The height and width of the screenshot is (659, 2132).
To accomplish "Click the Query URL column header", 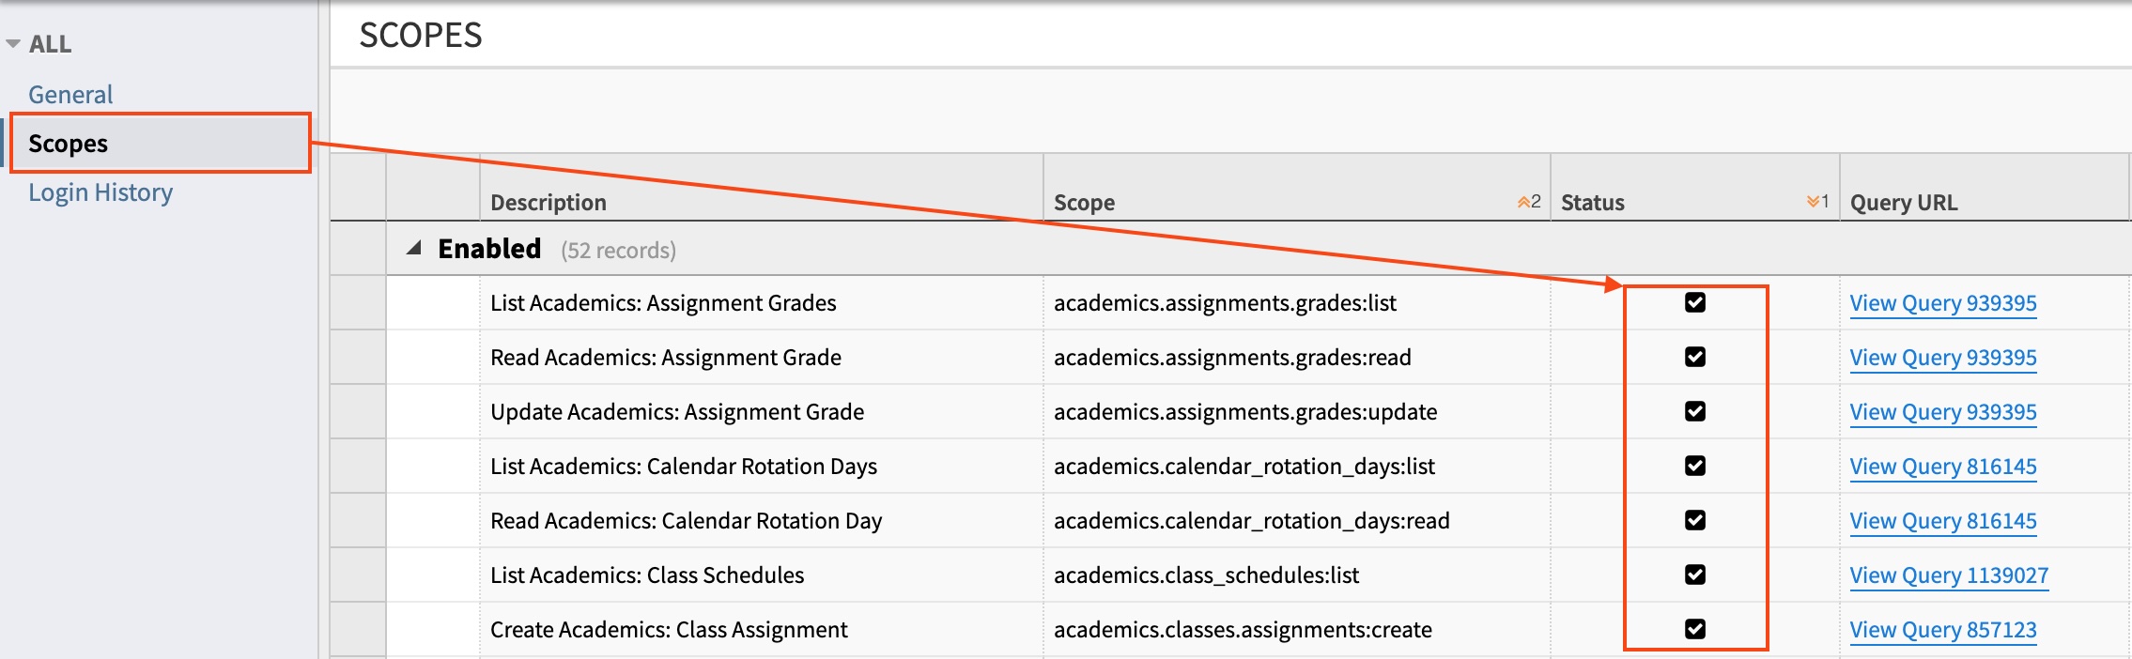I will pos(1903,203).
